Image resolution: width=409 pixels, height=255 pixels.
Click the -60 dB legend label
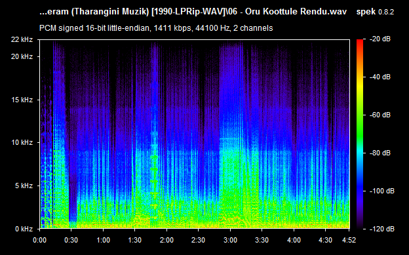(x=380, y=115)
